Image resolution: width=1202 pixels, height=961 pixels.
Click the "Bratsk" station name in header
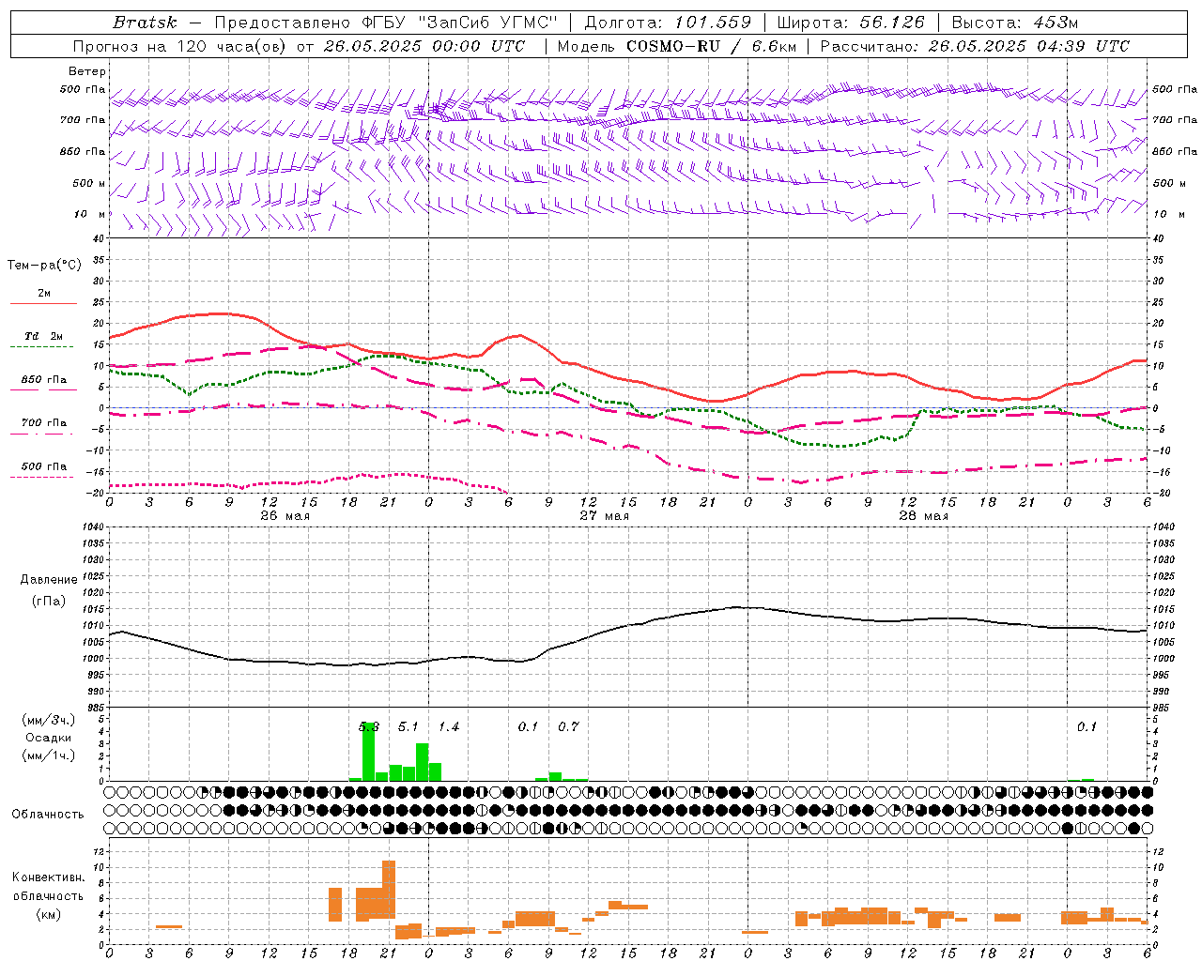pos(144,23)
